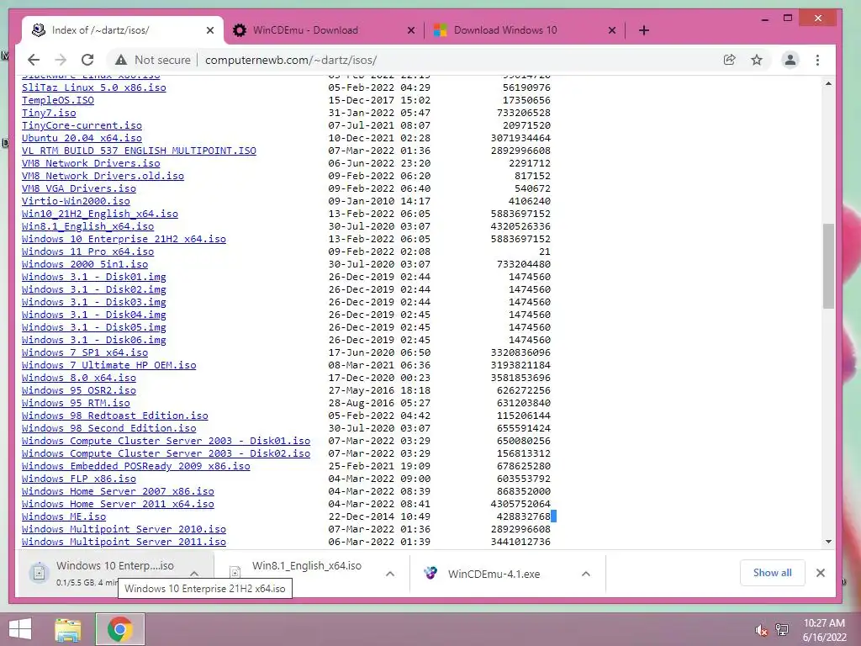Click the browser forward arrow
Screen dimensions: 861x646
pyautogui.click(x=61, y=60)
